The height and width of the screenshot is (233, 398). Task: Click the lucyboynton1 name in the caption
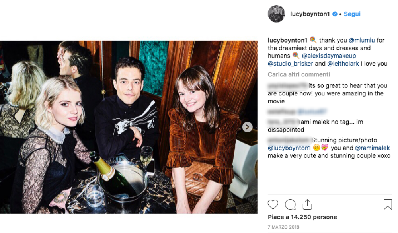(x=287, y=40)
